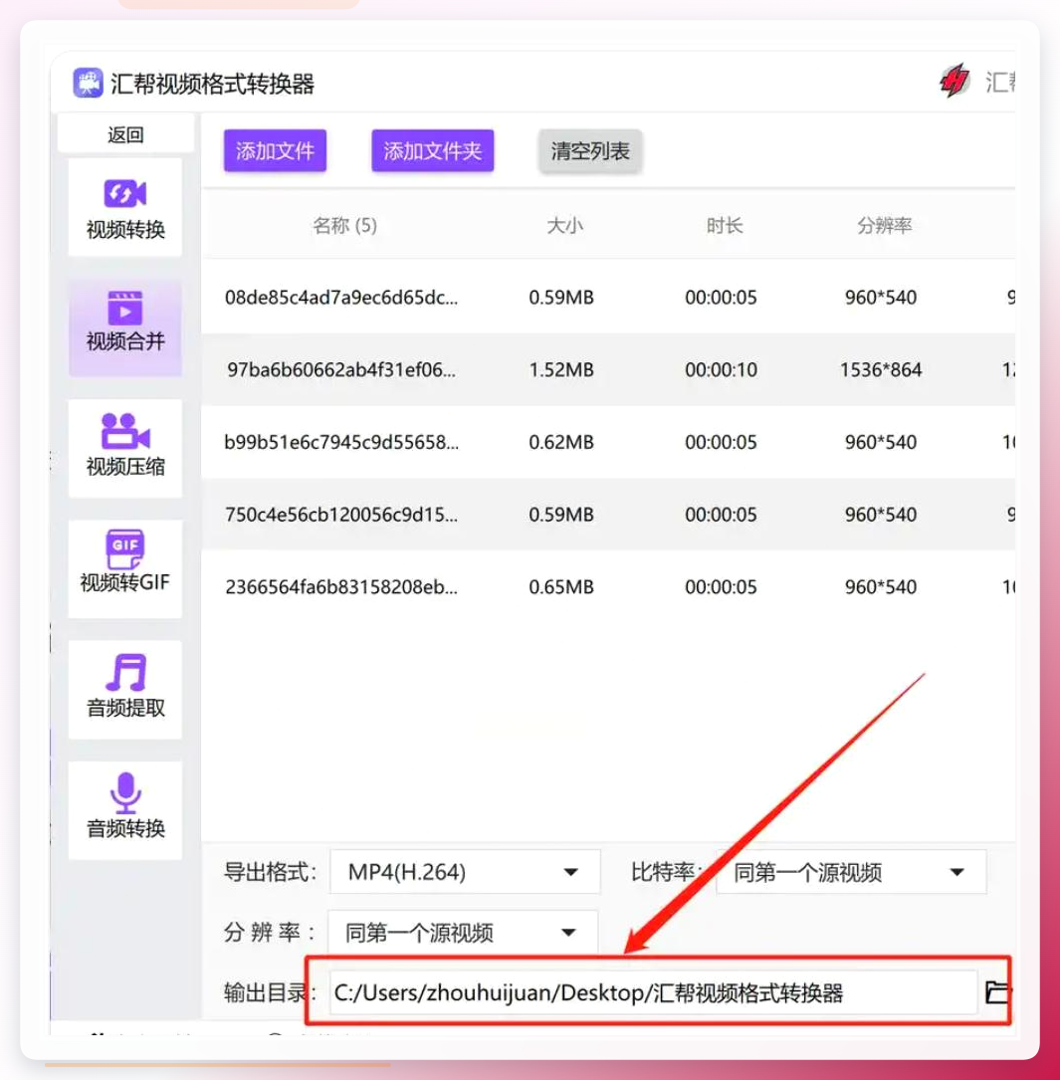
Task: Select file b99b51e6c7945c9d55658...
Action: [x=341, y=442]
